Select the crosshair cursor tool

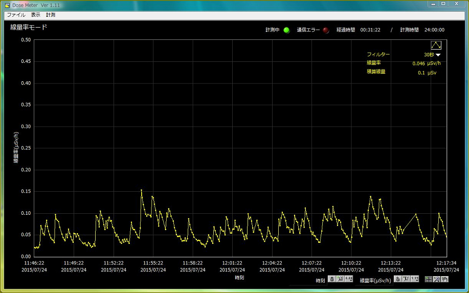click(429, 279)
